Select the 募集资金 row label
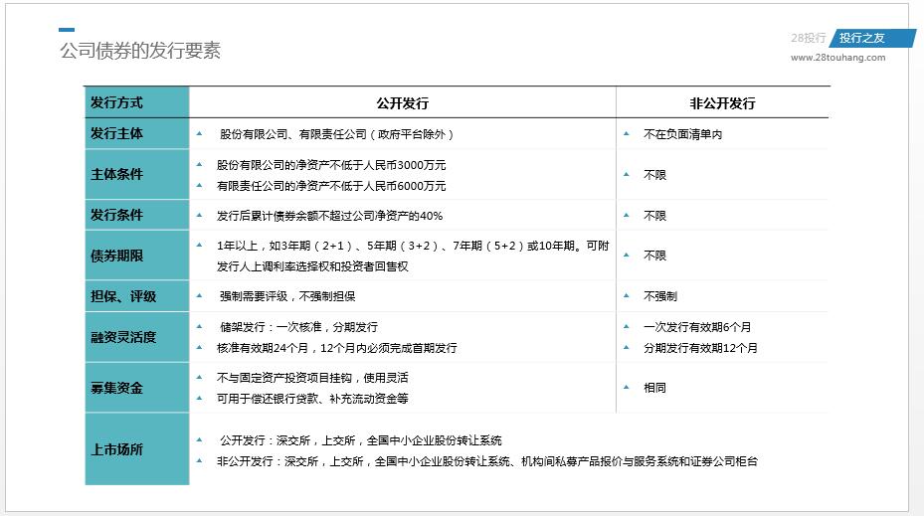The width and height of the screenshot is (924, 516). (136, 388)
